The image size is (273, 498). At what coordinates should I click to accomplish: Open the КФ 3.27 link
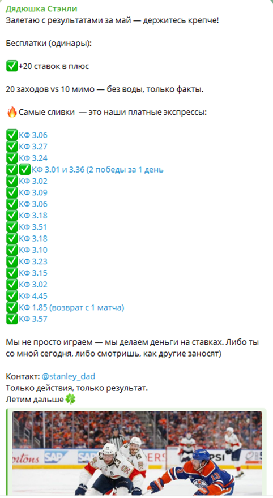coord(33,147)
